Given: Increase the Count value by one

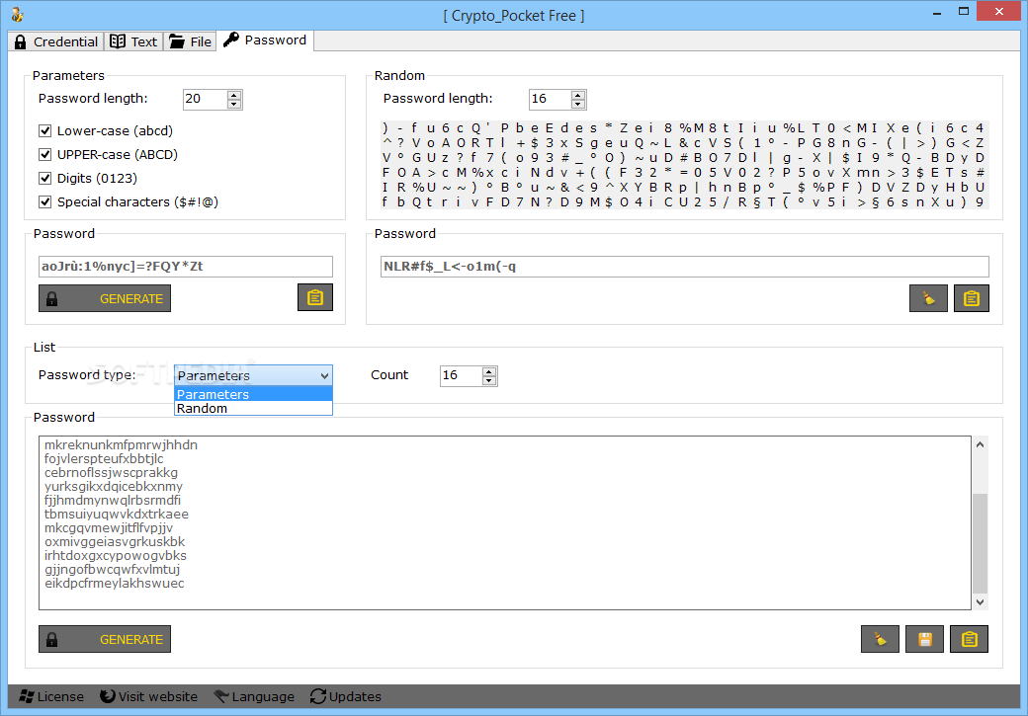Looking at the screenshot, I should 489,371.
